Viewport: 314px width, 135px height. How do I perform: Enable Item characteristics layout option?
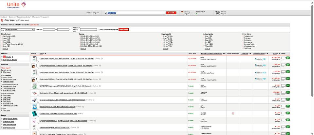click(2, 125)
